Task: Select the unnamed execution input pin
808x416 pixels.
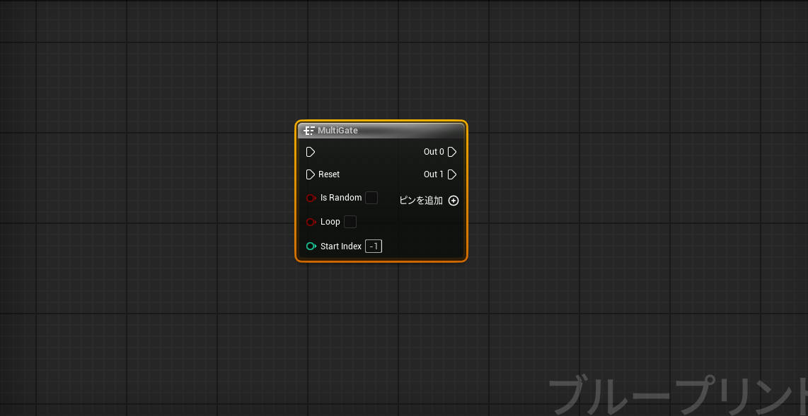Action: (x=311, y=151)
